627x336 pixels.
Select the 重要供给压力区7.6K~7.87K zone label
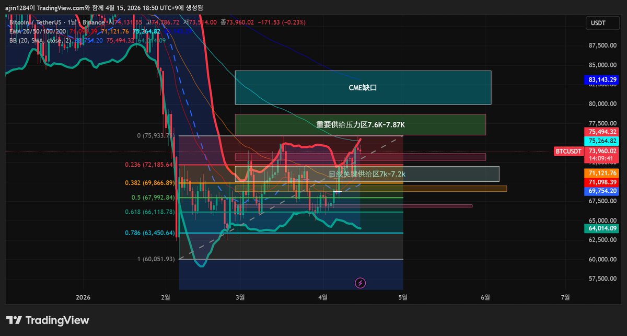pyautogui.click(x=361, y=124)
